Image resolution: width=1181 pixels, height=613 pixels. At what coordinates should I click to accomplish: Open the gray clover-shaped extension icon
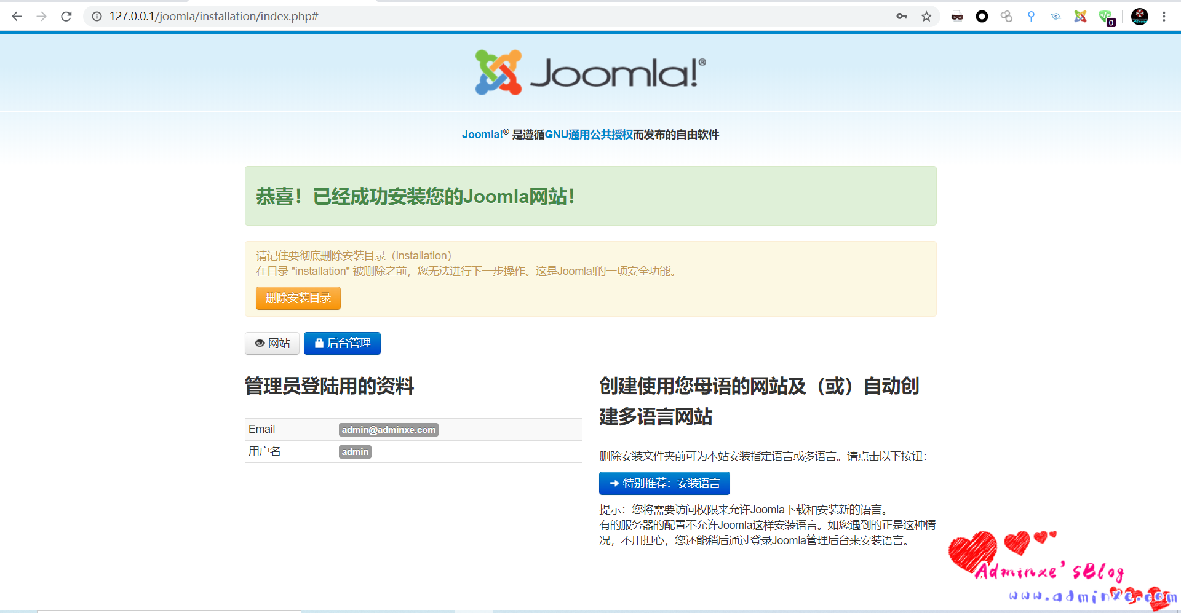[1006, 17]
